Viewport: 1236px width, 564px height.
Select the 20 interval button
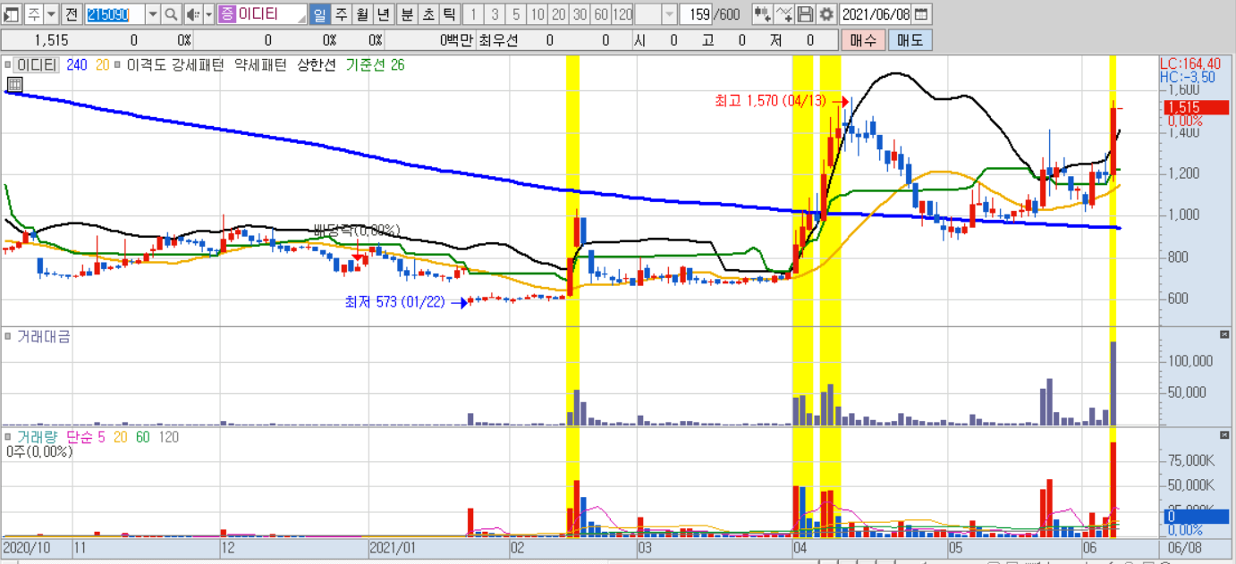coord(559,14)
